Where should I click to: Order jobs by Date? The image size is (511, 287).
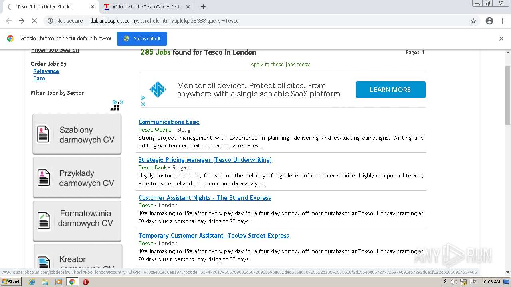point(39,78)
